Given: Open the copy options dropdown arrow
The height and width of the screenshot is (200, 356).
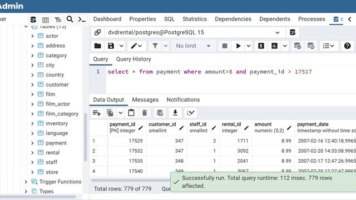Looking at the screenshot, I should 121,113.
